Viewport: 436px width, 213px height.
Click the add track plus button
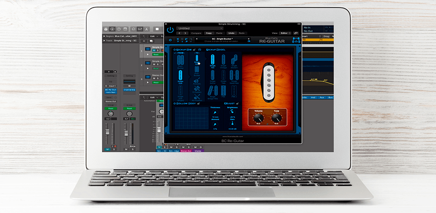pyautogui.click(x=144, y=41)
